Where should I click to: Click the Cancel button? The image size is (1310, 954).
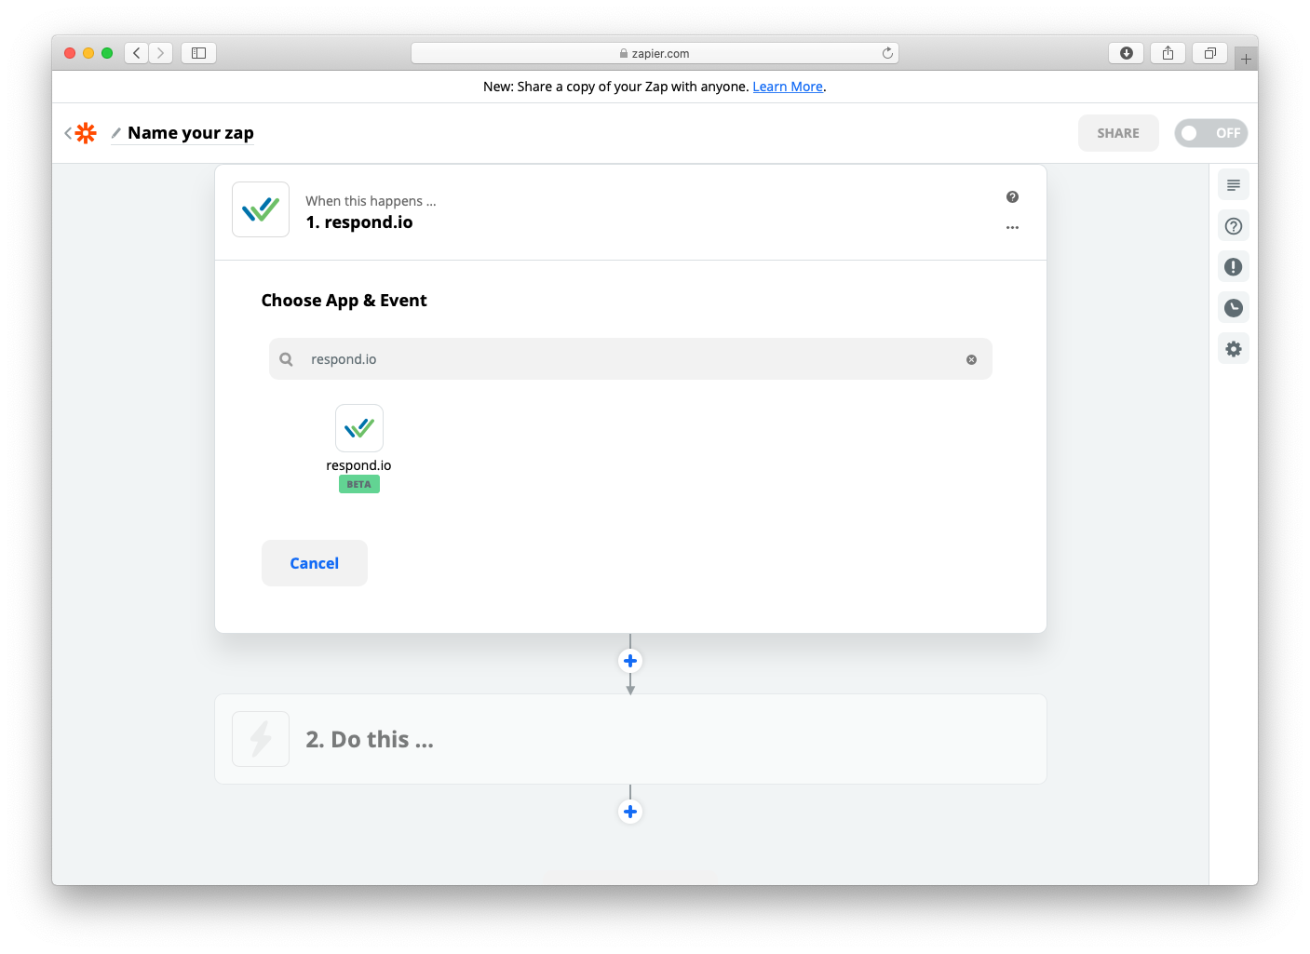tap(315, 563)
